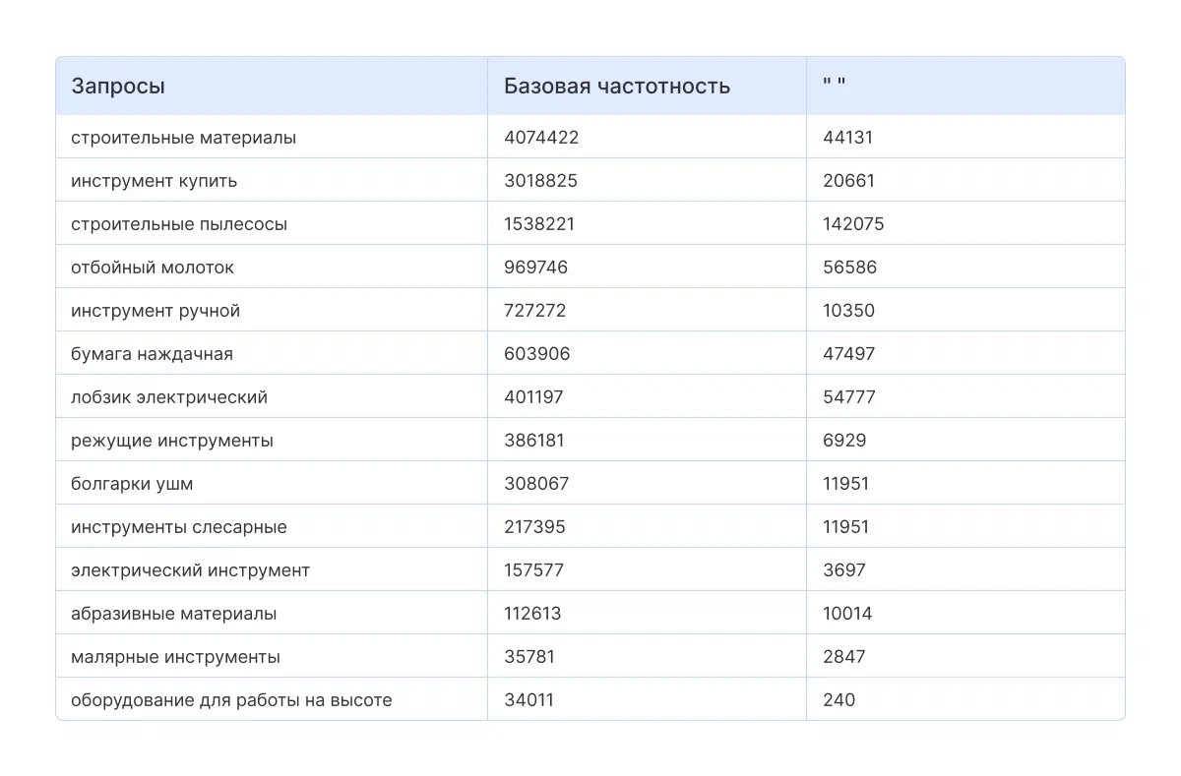Click the quotes column header
1181x776 pixels.
[834, 86]
